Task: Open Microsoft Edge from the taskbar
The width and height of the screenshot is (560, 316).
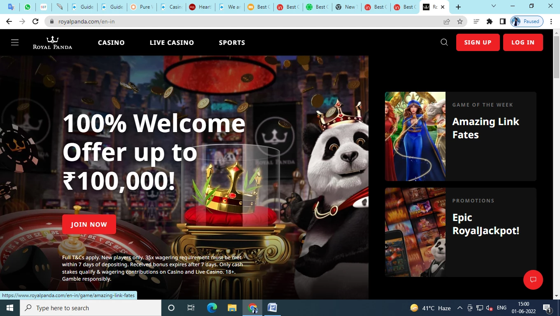Action: [212, 308]
